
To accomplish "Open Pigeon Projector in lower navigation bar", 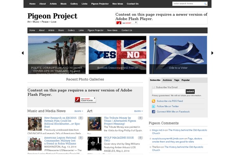I will pos(96,30).
